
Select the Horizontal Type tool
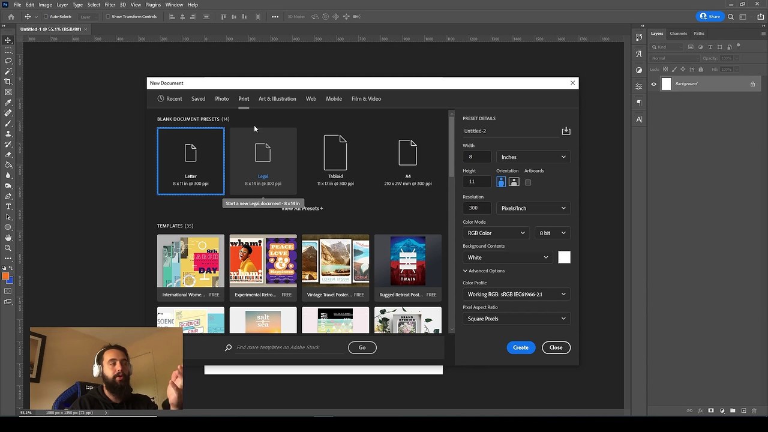(8, 206)
